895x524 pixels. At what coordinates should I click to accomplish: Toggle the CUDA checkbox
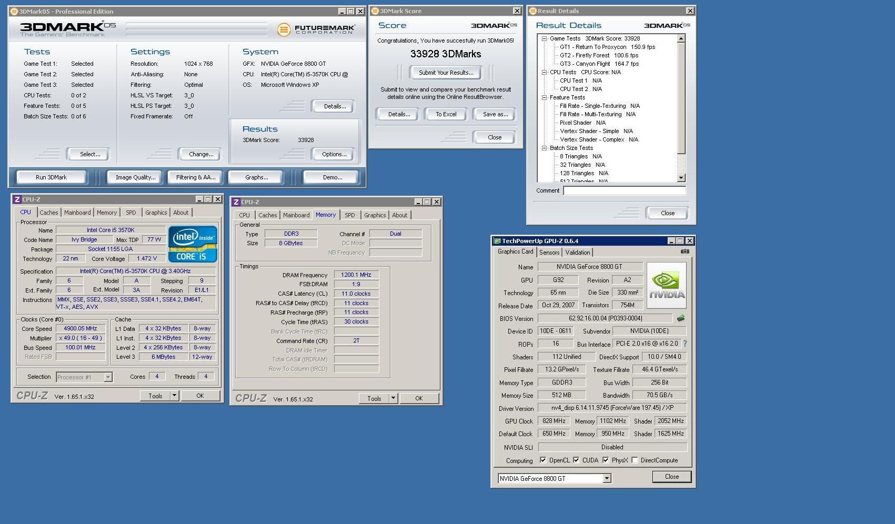[x=576, y=460]
